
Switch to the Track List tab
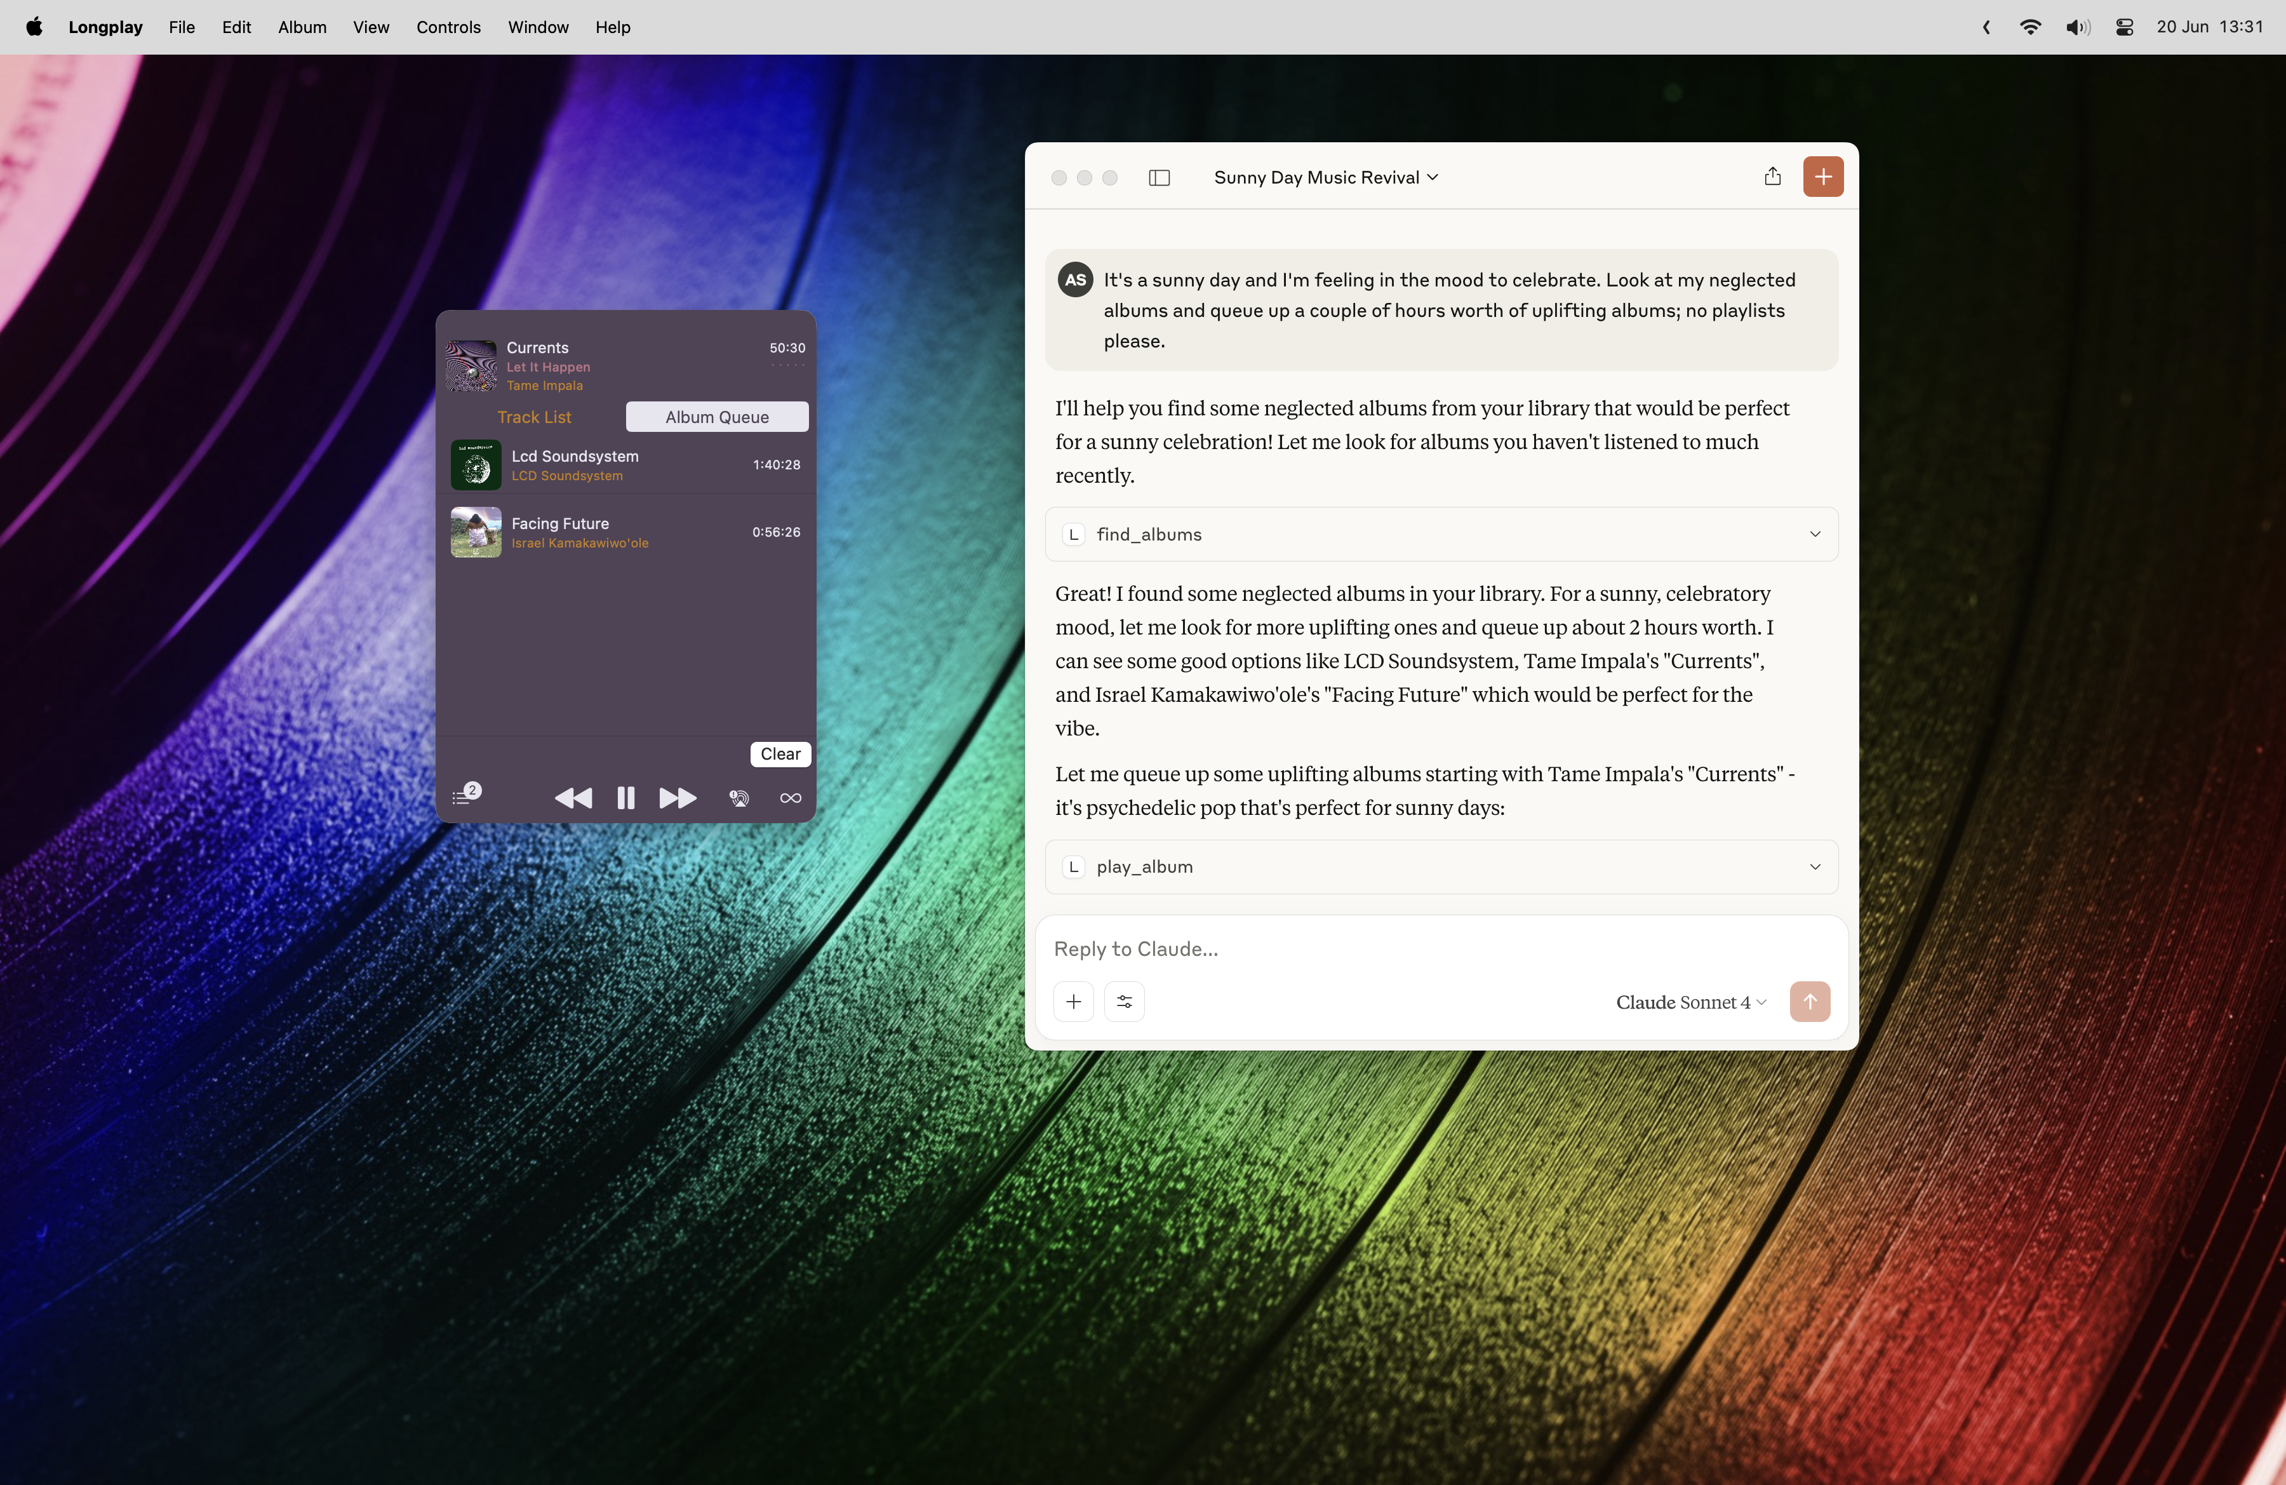click(x=534, y=417)
